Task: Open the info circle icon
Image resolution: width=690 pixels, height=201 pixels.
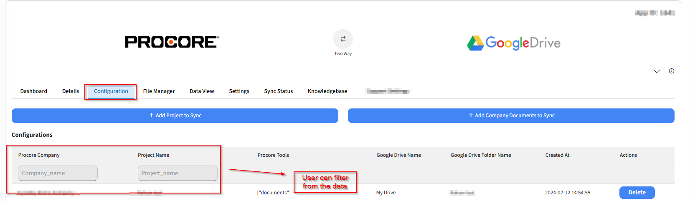Action: (x=671, y=71)
